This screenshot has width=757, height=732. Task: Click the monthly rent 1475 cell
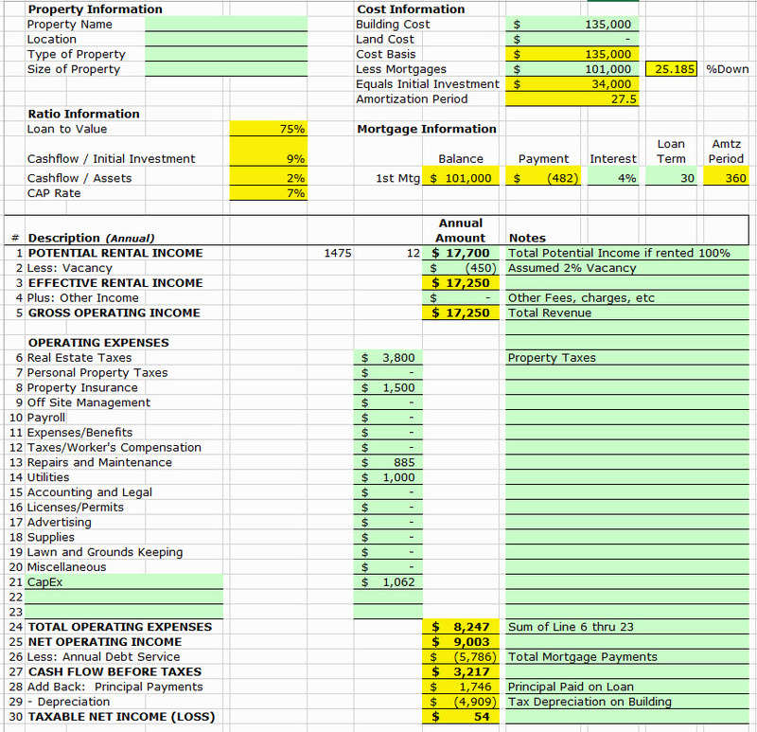click(330, 253)
